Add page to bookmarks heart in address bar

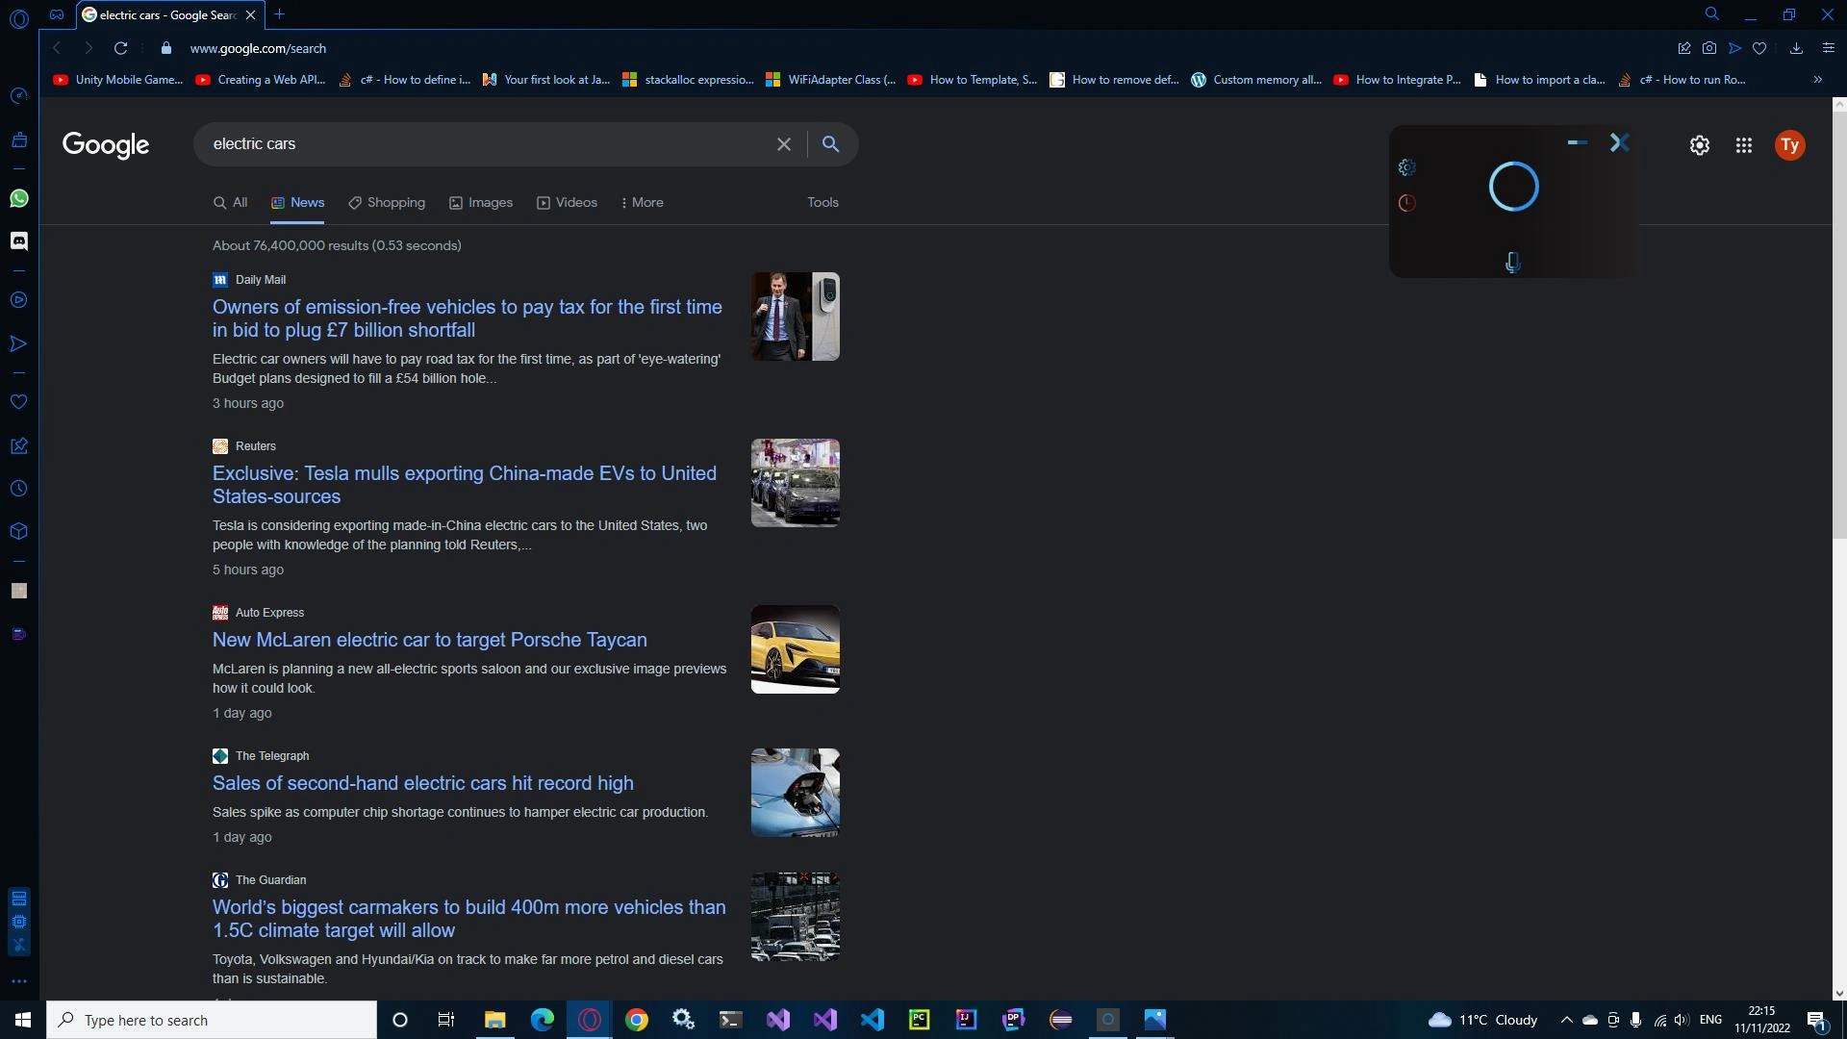pos(1759,48)
